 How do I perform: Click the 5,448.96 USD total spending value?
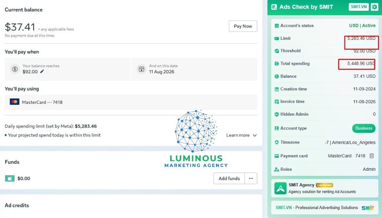tap(361, 64)
